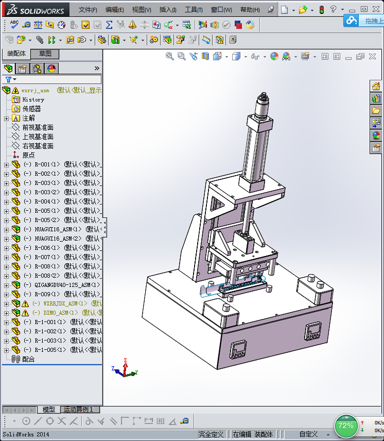
Task: Click the SimulationXpress colorful ring icon
Action: pos(250,25)
